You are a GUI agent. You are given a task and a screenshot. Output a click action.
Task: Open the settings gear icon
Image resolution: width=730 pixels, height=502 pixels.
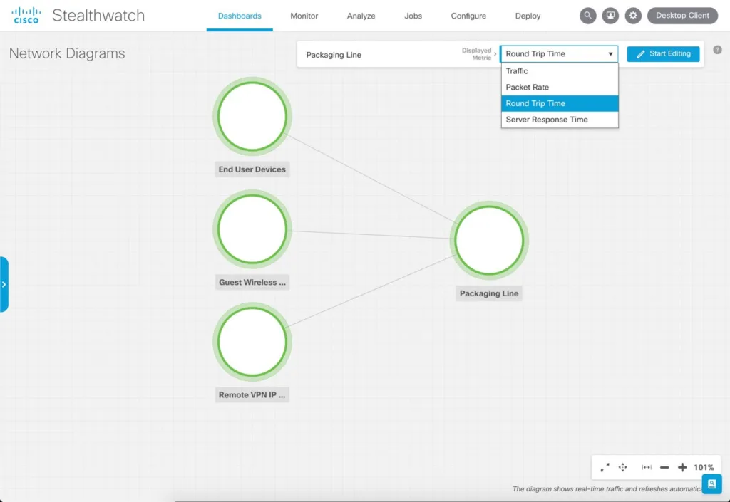point(633,16)
